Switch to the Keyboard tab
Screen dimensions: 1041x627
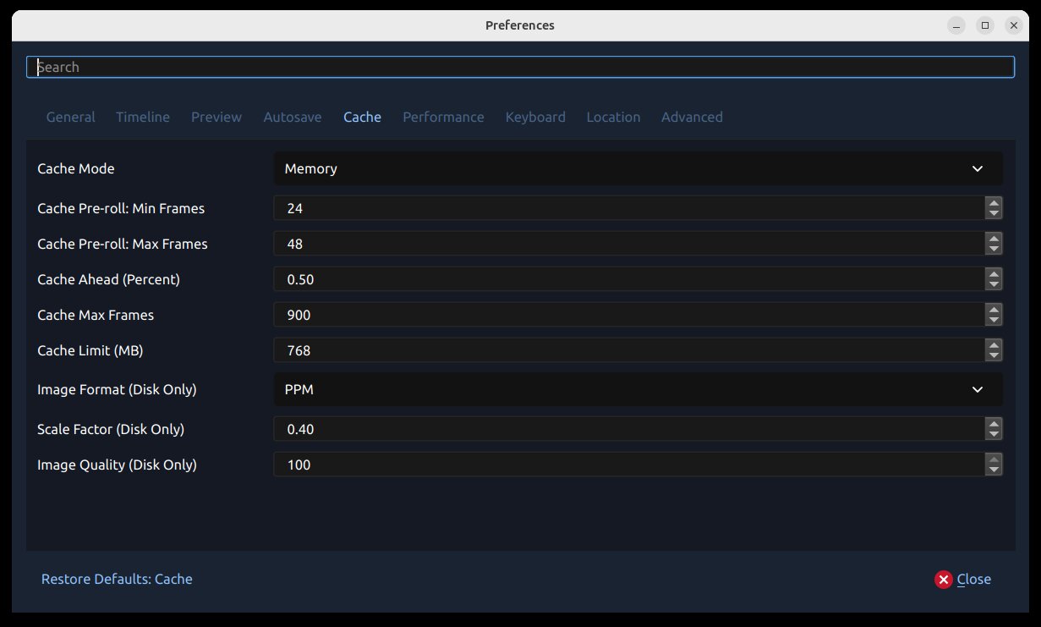pos(535,117)
